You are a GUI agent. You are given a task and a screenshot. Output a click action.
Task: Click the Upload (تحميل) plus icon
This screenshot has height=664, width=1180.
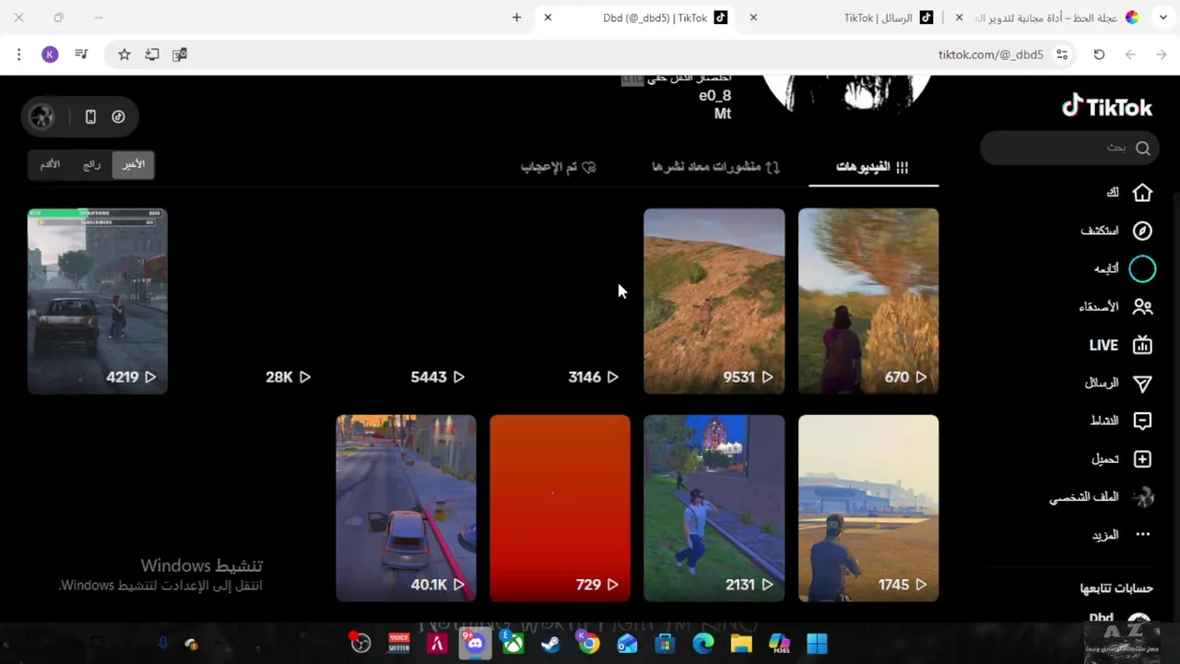[x=1142, y=458]
